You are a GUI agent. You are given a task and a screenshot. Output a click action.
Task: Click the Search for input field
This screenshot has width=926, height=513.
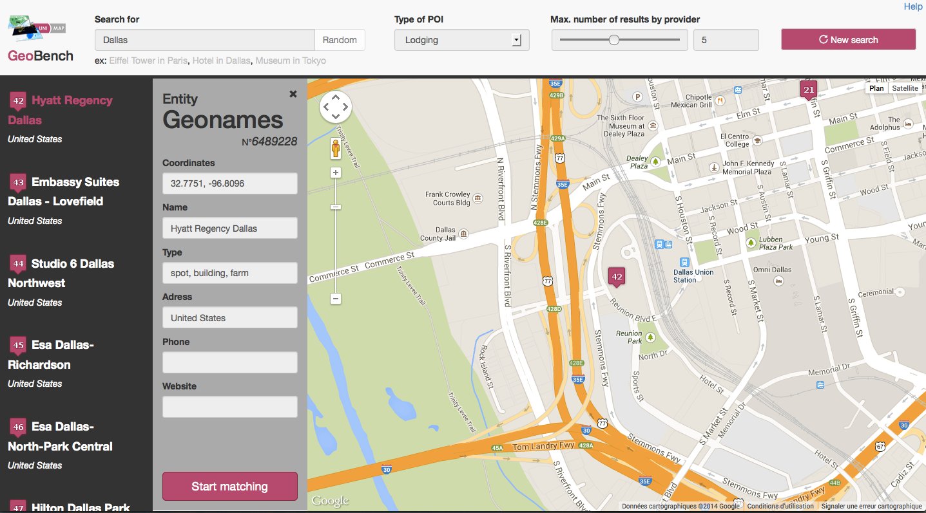(x=205, y=40)
